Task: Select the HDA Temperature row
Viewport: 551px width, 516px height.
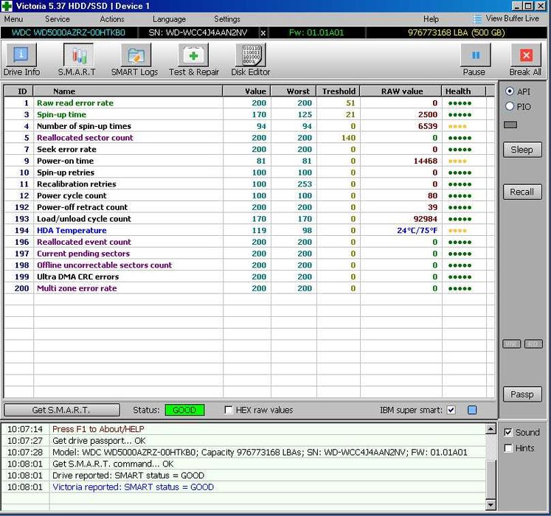Action: (x=249, y=231)
